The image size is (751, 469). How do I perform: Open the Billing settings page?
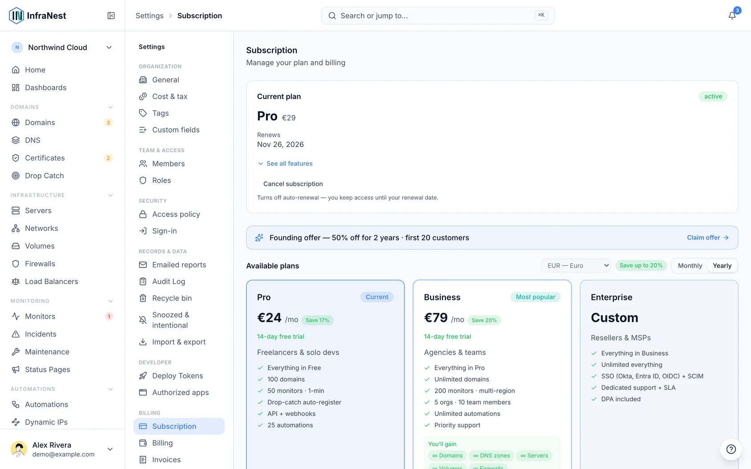point(179,443)
